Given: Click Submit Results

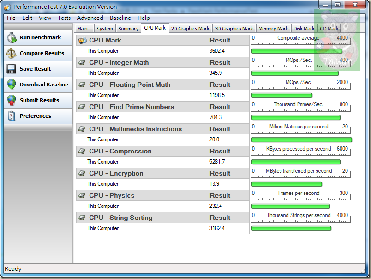Looking at the screenshot, I should click(38, 100).
